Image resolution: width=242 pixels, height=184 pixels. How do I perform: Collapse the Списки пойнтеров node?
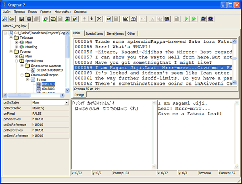point(22,75)
